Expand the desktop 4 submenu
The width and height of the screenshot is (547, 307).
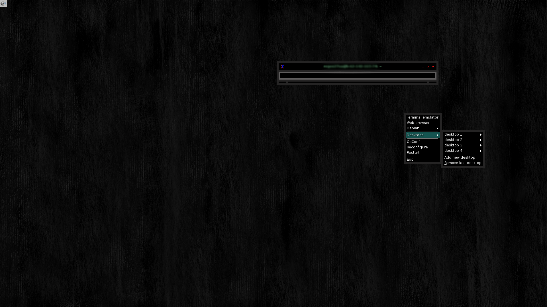coord(463,151)
